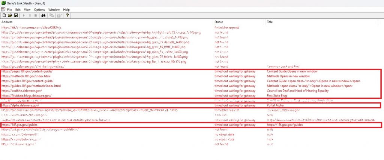The width and height of the screenshot is (384, 160).
Task: Click the question mark help icon
Action: [67, 15]
